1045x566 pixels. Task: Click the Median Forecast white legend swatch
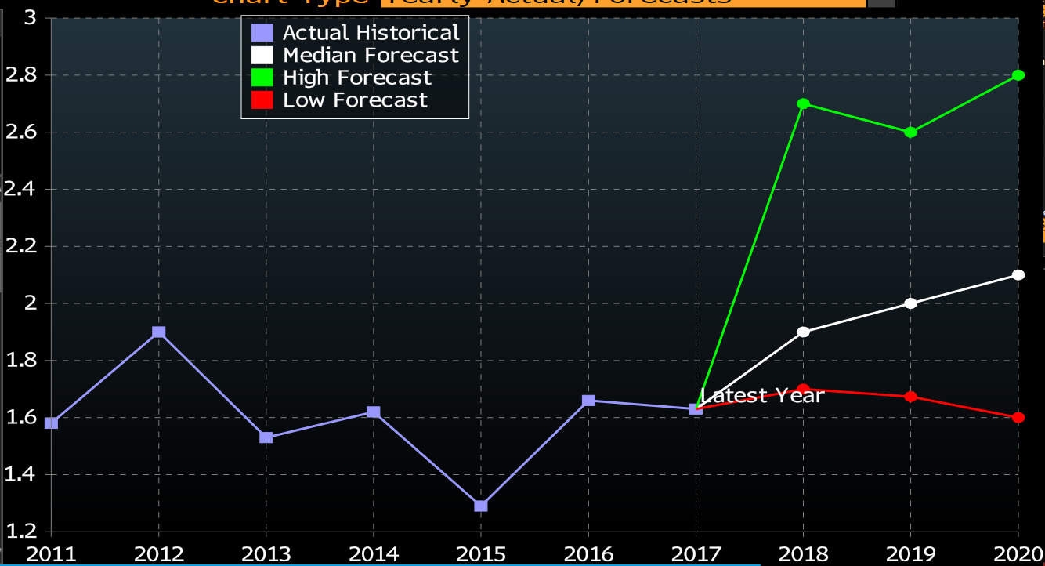pos(262,56)
